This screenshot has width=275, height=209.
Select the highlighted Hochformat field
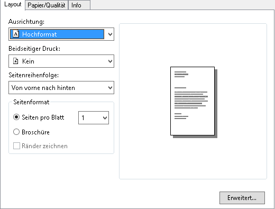tap(57, 34)
